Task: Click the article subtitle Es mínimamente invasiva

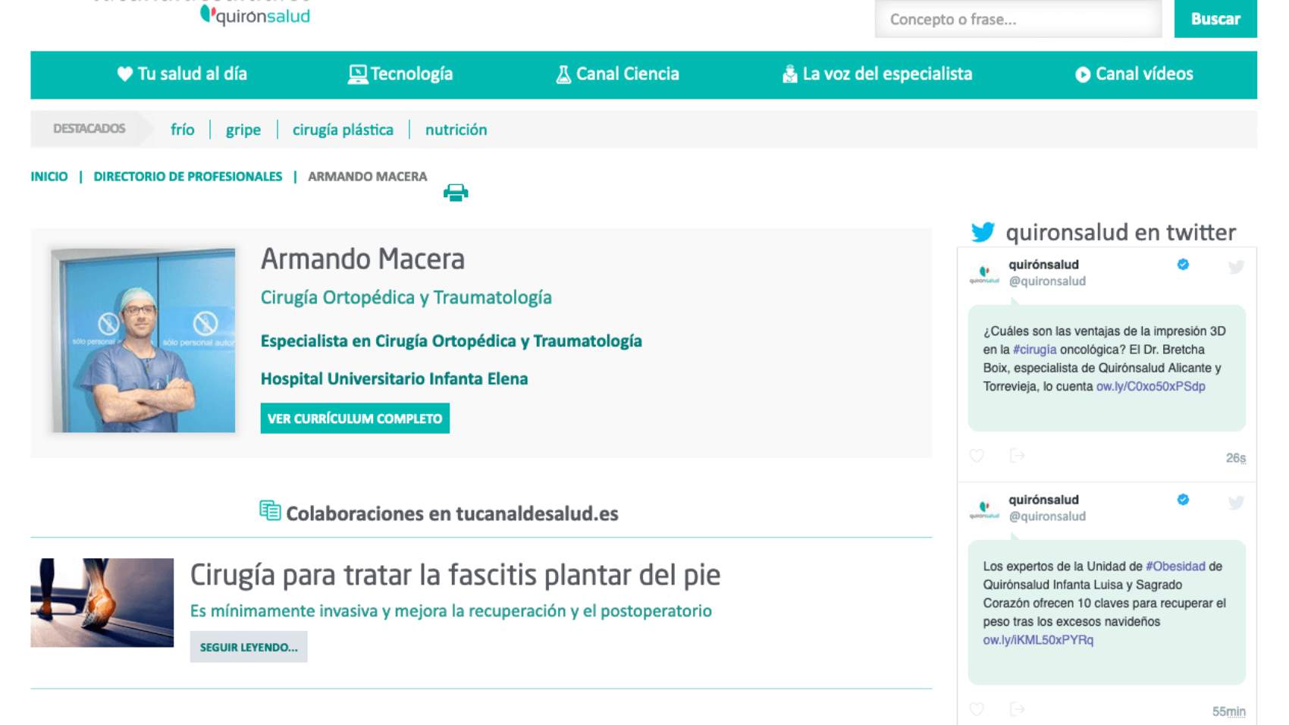Action: click(451, 611)
